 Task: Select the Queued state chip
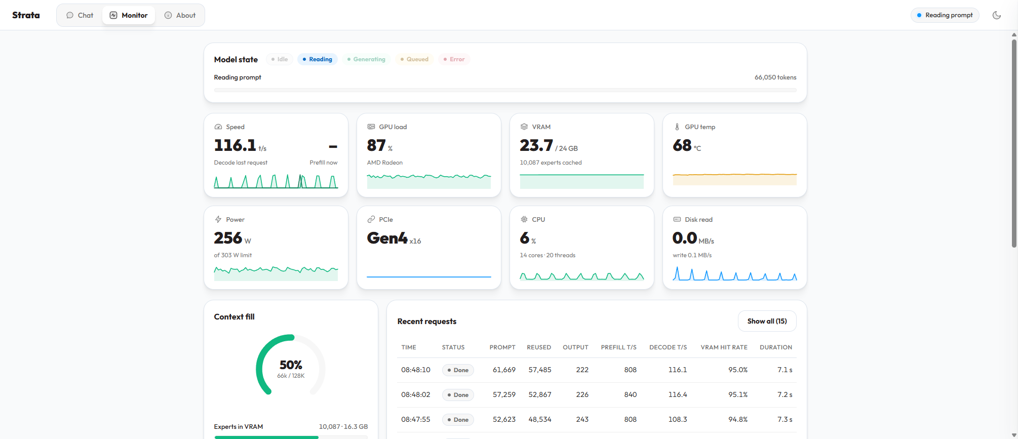(414, 59)
